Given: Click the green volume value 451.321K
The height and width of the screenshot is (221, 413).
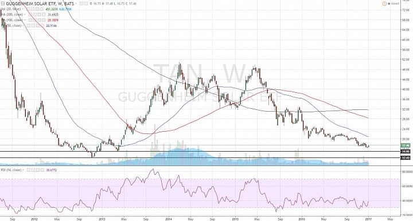Looking at the screenshot, I should pyautogui.click(x=52, y=9).
